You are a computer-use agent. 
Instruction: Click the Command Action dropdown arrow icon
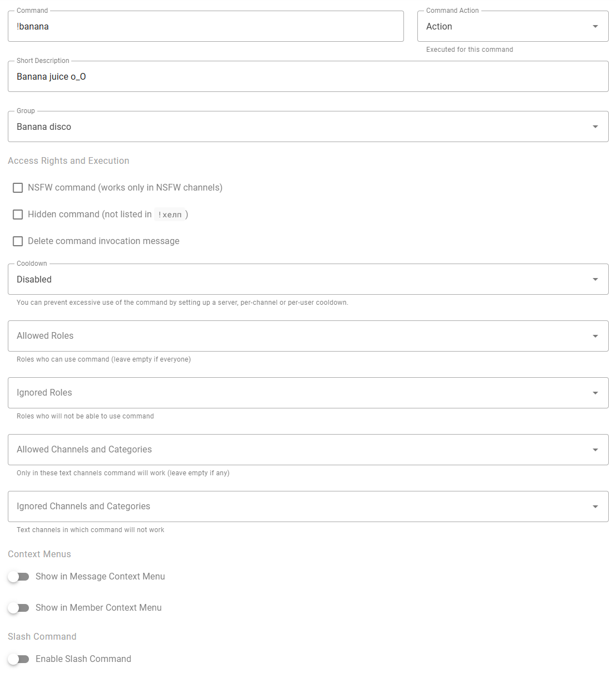tap(595, 27)
